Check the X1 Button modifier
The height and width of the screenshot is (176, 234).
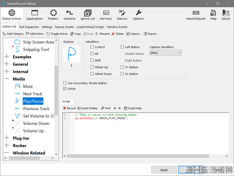[x=122, y=67]
